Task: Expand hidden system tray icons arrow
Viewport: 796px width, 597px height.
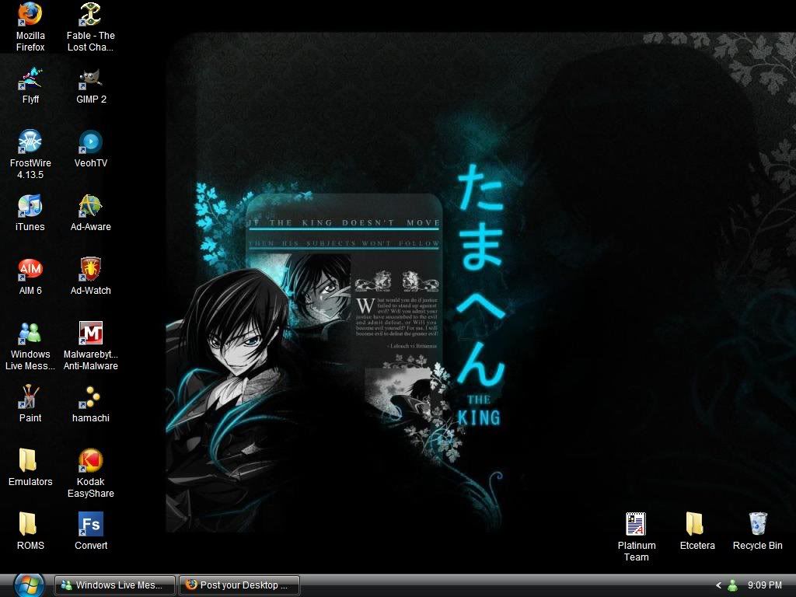Action: point(718,585)
